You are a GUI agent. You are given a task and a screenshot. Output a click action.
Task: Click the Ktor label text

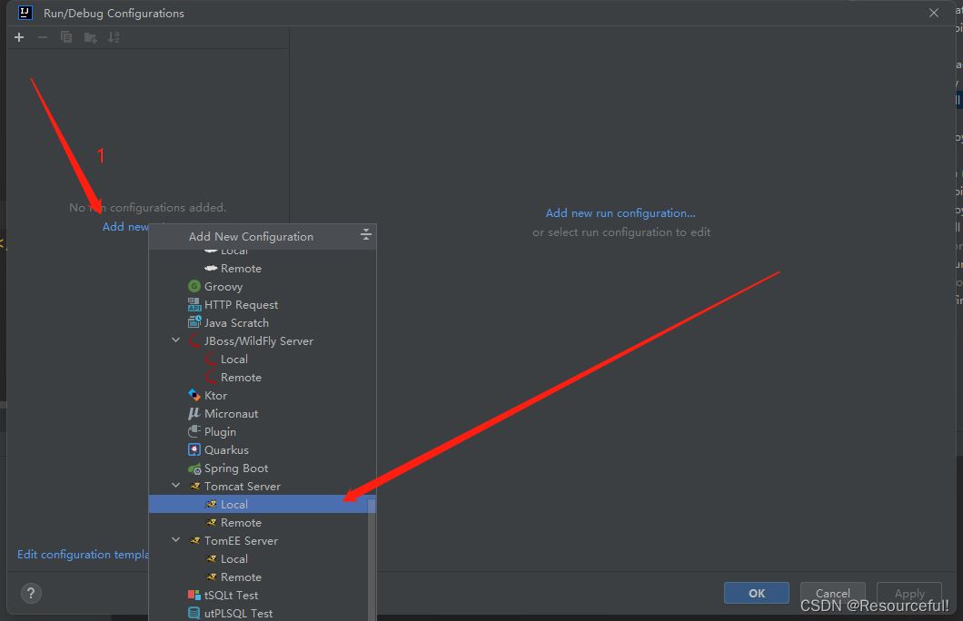pyautogui.click(x=215, y=396)
